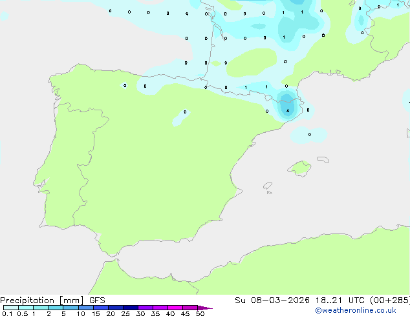Click the 'Precipitation [mm]' title text
Viewport: 410px width, 316px height.
pos(41,301)
